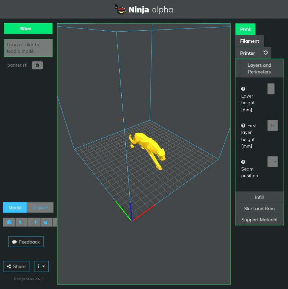Click the Layer height input field
The width and height of the screenshot is (288, 289).
[271, 89]
